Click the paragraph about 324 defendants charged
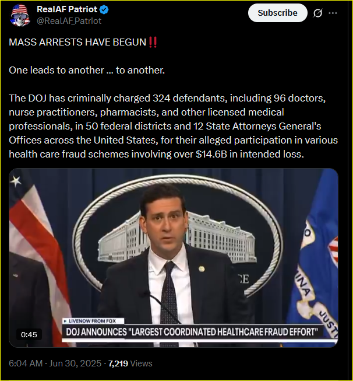 [173, 126]
